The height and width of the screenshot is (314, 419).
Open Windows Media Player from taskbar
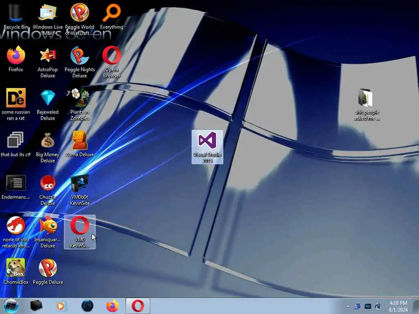[61, 306]
